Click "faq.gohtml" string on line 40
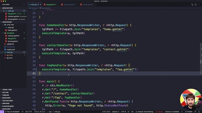 125,69
